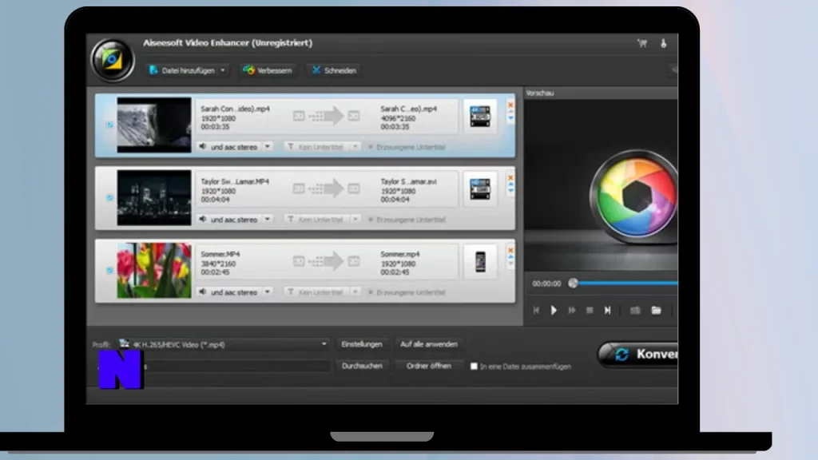Viewport: 818px width, 460px height.
Task: Click the Ordner öffnen button
Action: pos(429,366)
